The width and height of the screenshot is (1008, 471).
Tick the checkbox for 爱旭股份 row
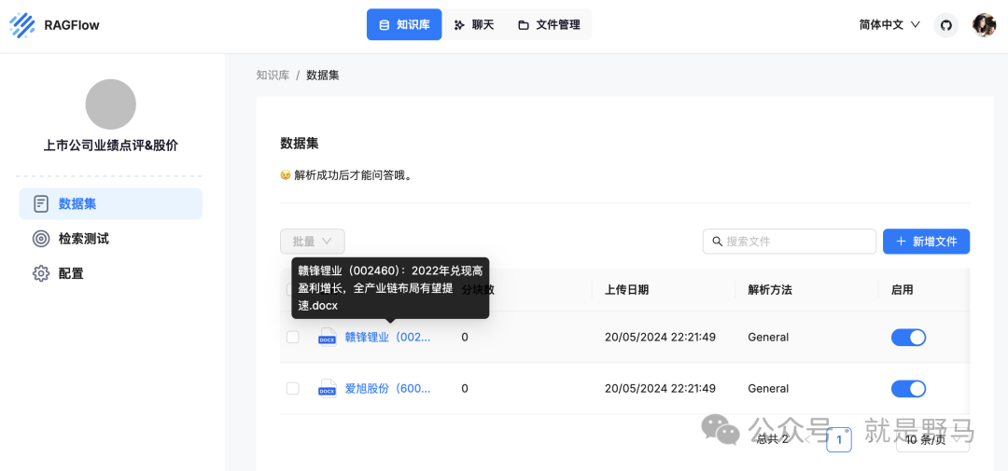click(293, 388)
